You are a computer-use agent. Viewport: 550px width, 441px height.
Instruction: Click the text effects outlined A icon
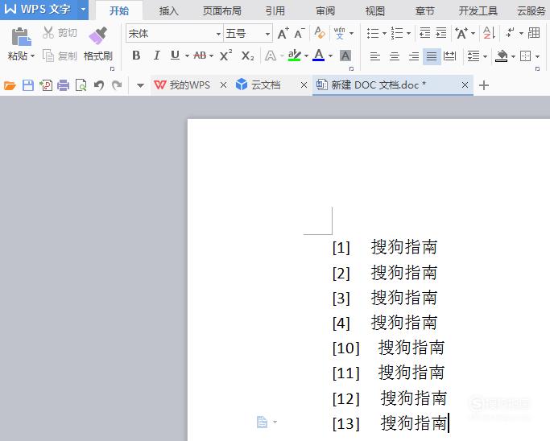pos(271,56)
